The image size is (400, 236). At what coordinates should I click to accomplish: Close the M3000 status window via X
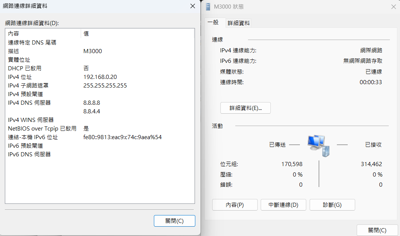coord(393,7)
